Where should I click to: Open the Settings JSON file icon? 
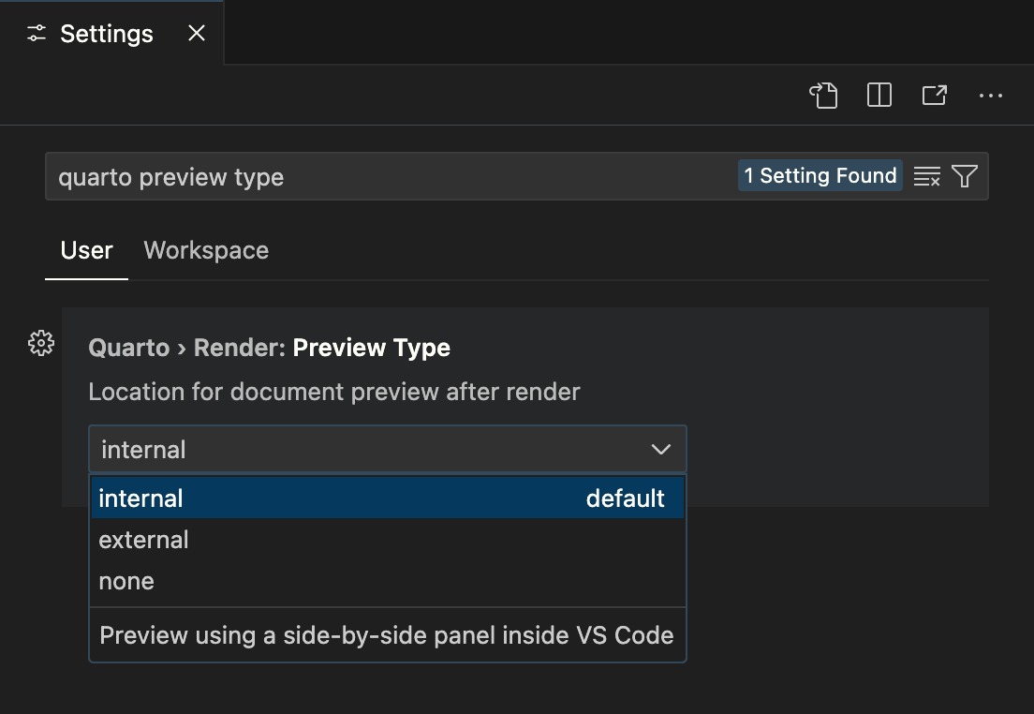pyautogui.click(x=823, y=95)
